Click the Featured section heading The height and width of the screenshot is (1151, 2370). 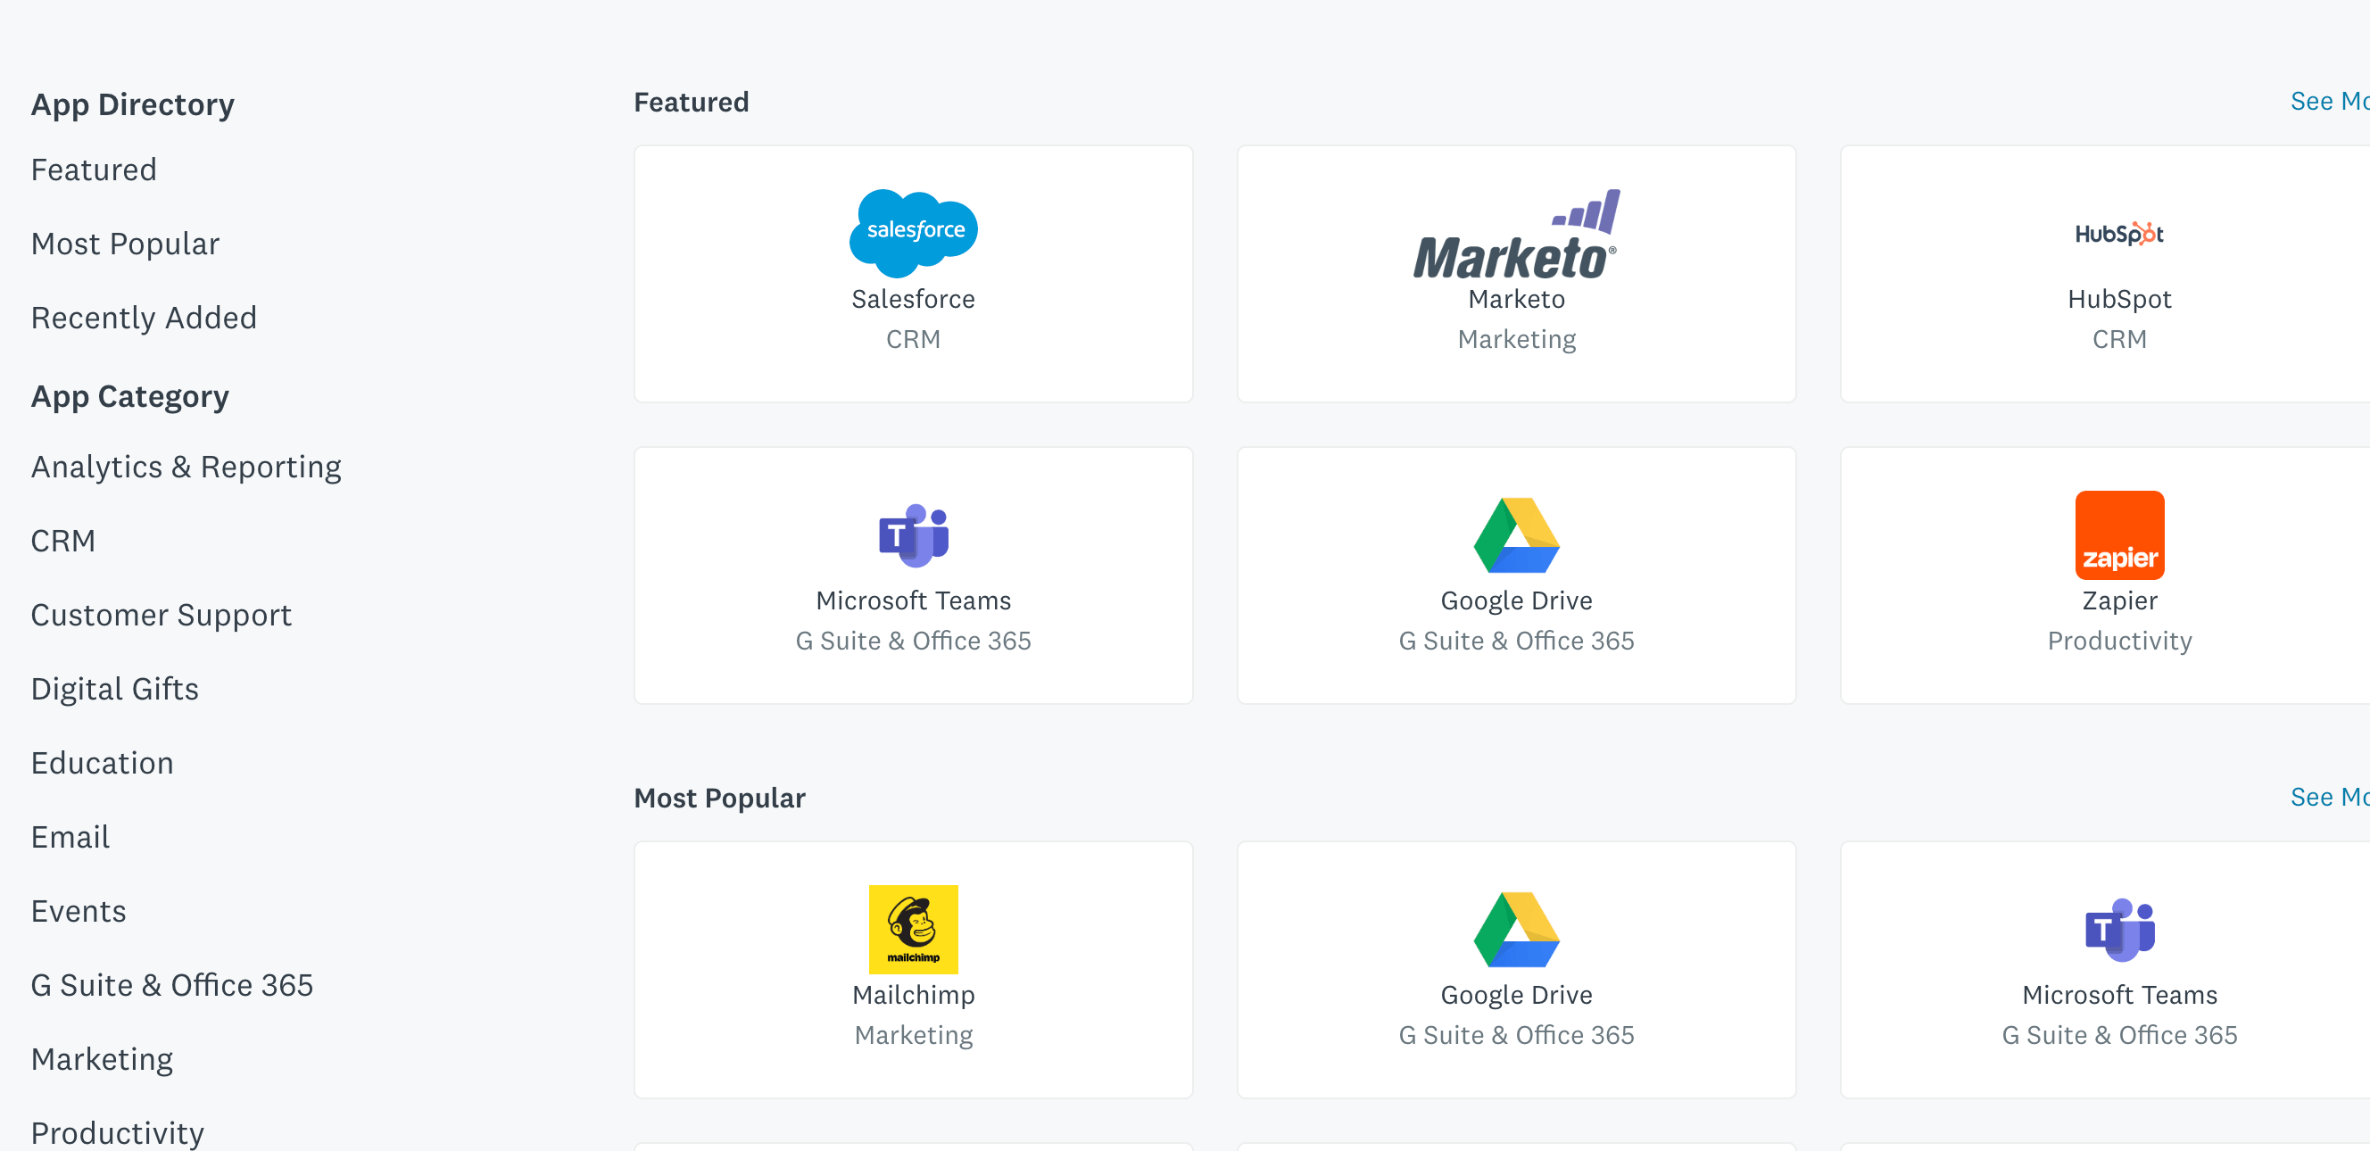click(691, 102)
